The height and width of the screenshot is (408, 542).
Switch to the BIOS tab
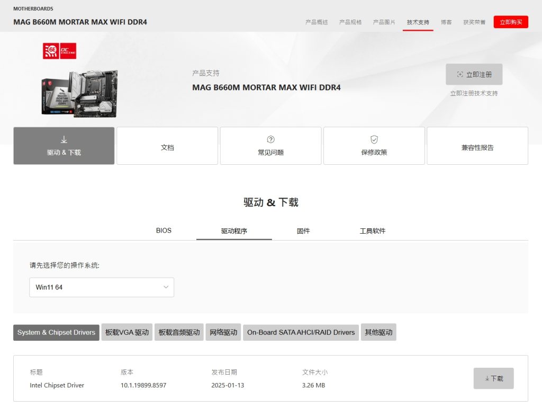point(164,230)
